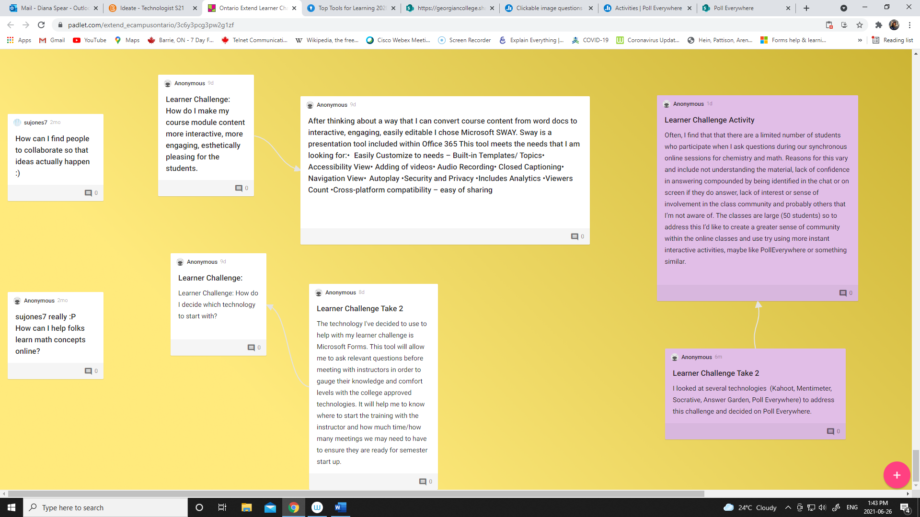
Task: Click the address bar URL
Action: coord(151,25)
